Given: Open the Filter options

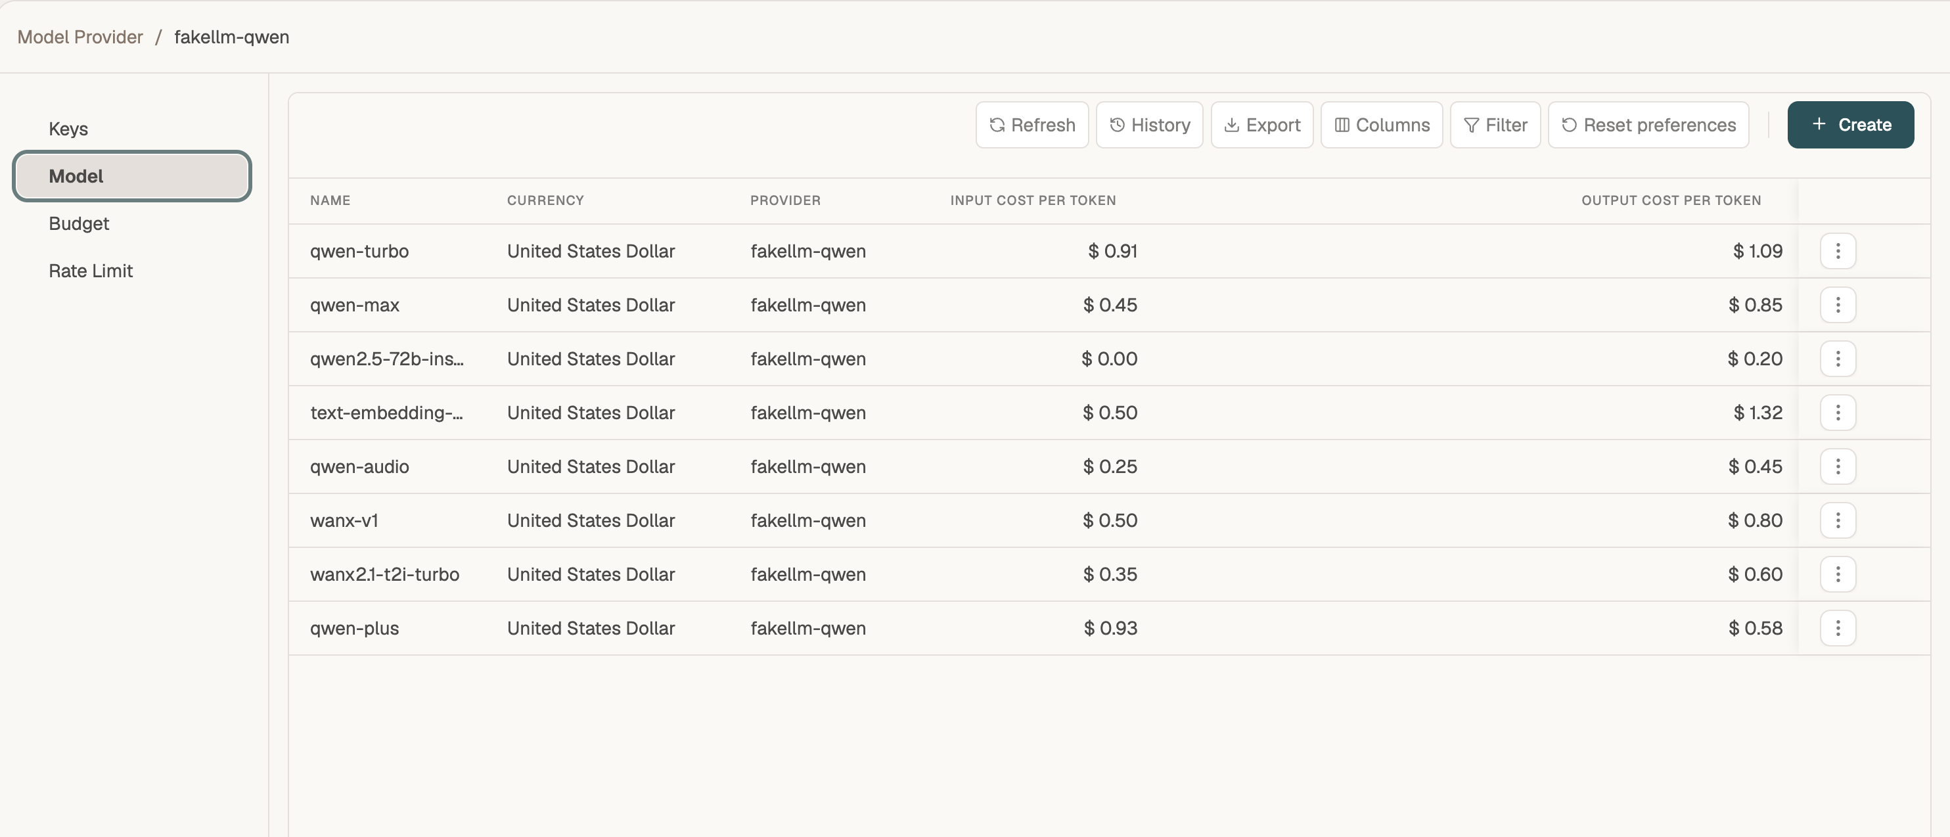Looking at the screenshot, I should (x=1495, y=125).
